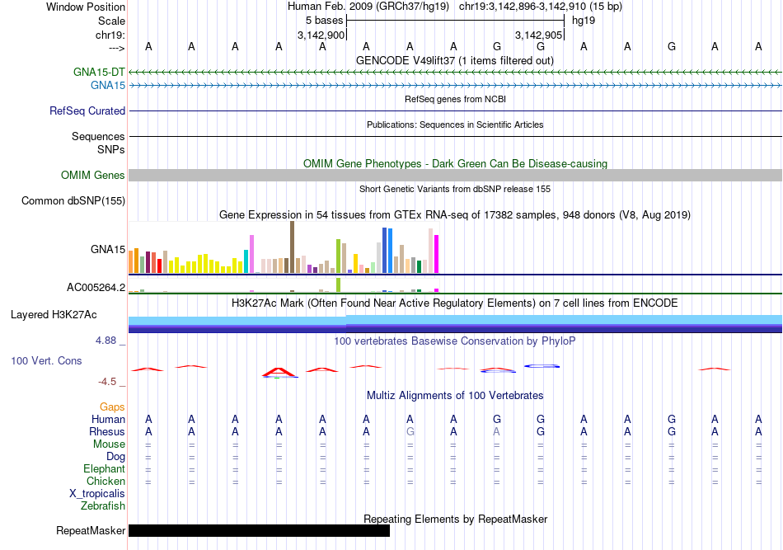783x550 pixels.
Task: Click the Scale track label
Action: tap(112, 21)
